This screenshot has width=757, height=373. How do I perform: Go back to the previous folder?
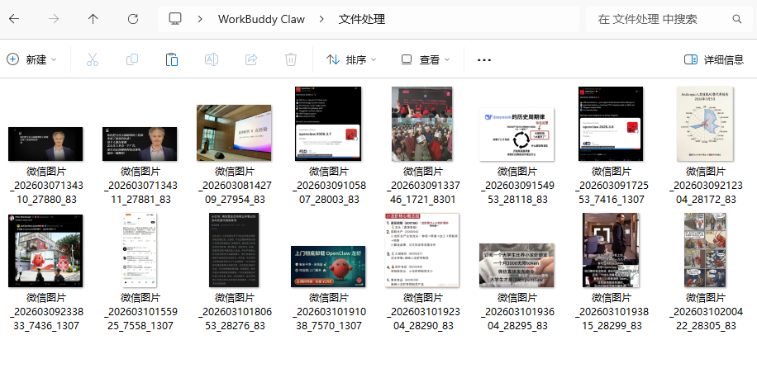tap(14, 19)
